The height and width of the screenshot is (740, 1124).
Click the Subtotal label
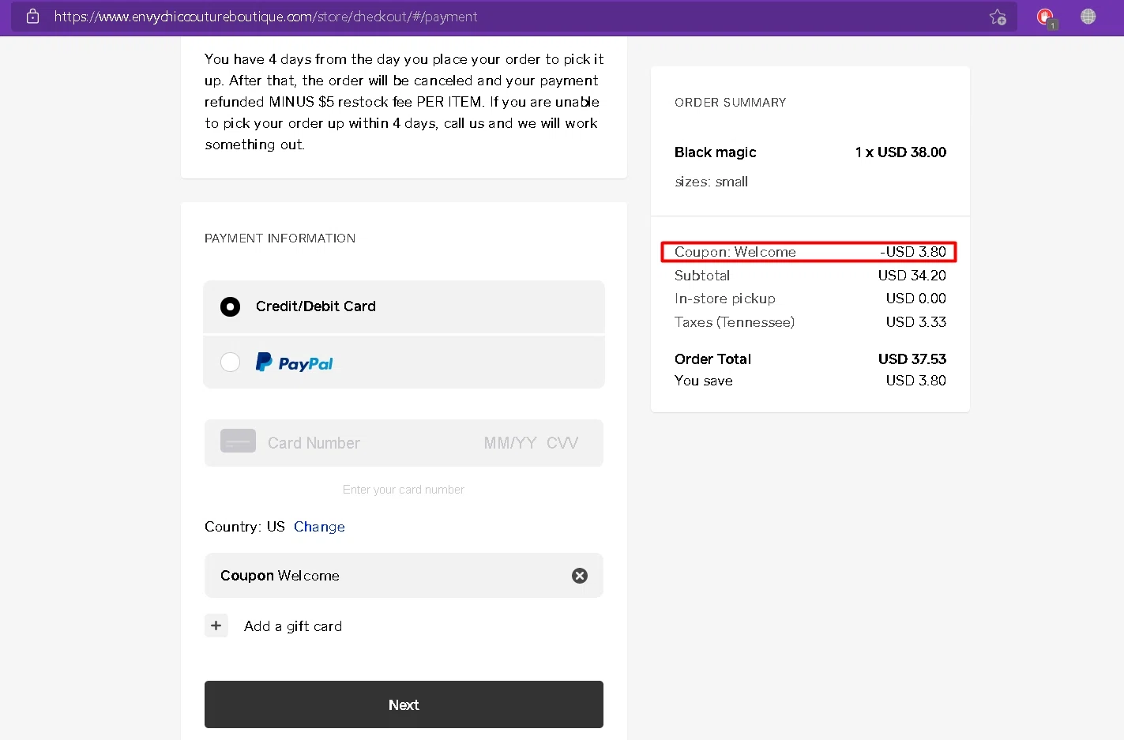click(x=702, y=276)
